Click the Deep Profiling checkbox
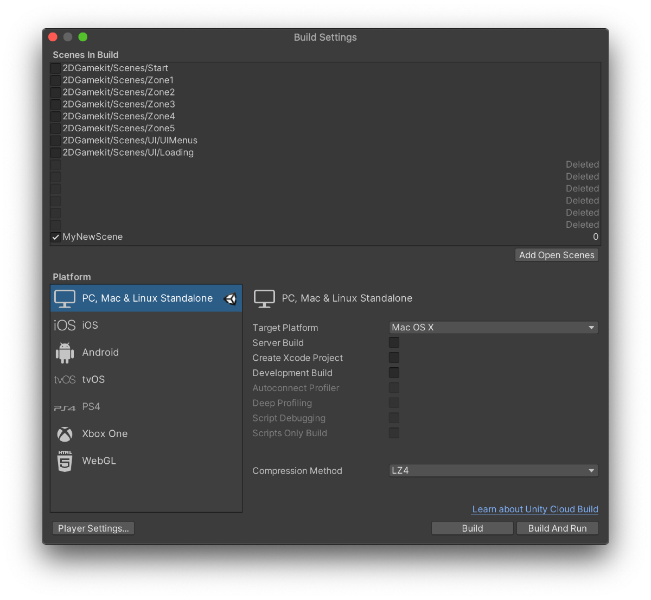The image size is (651, 600). point(394,403)
